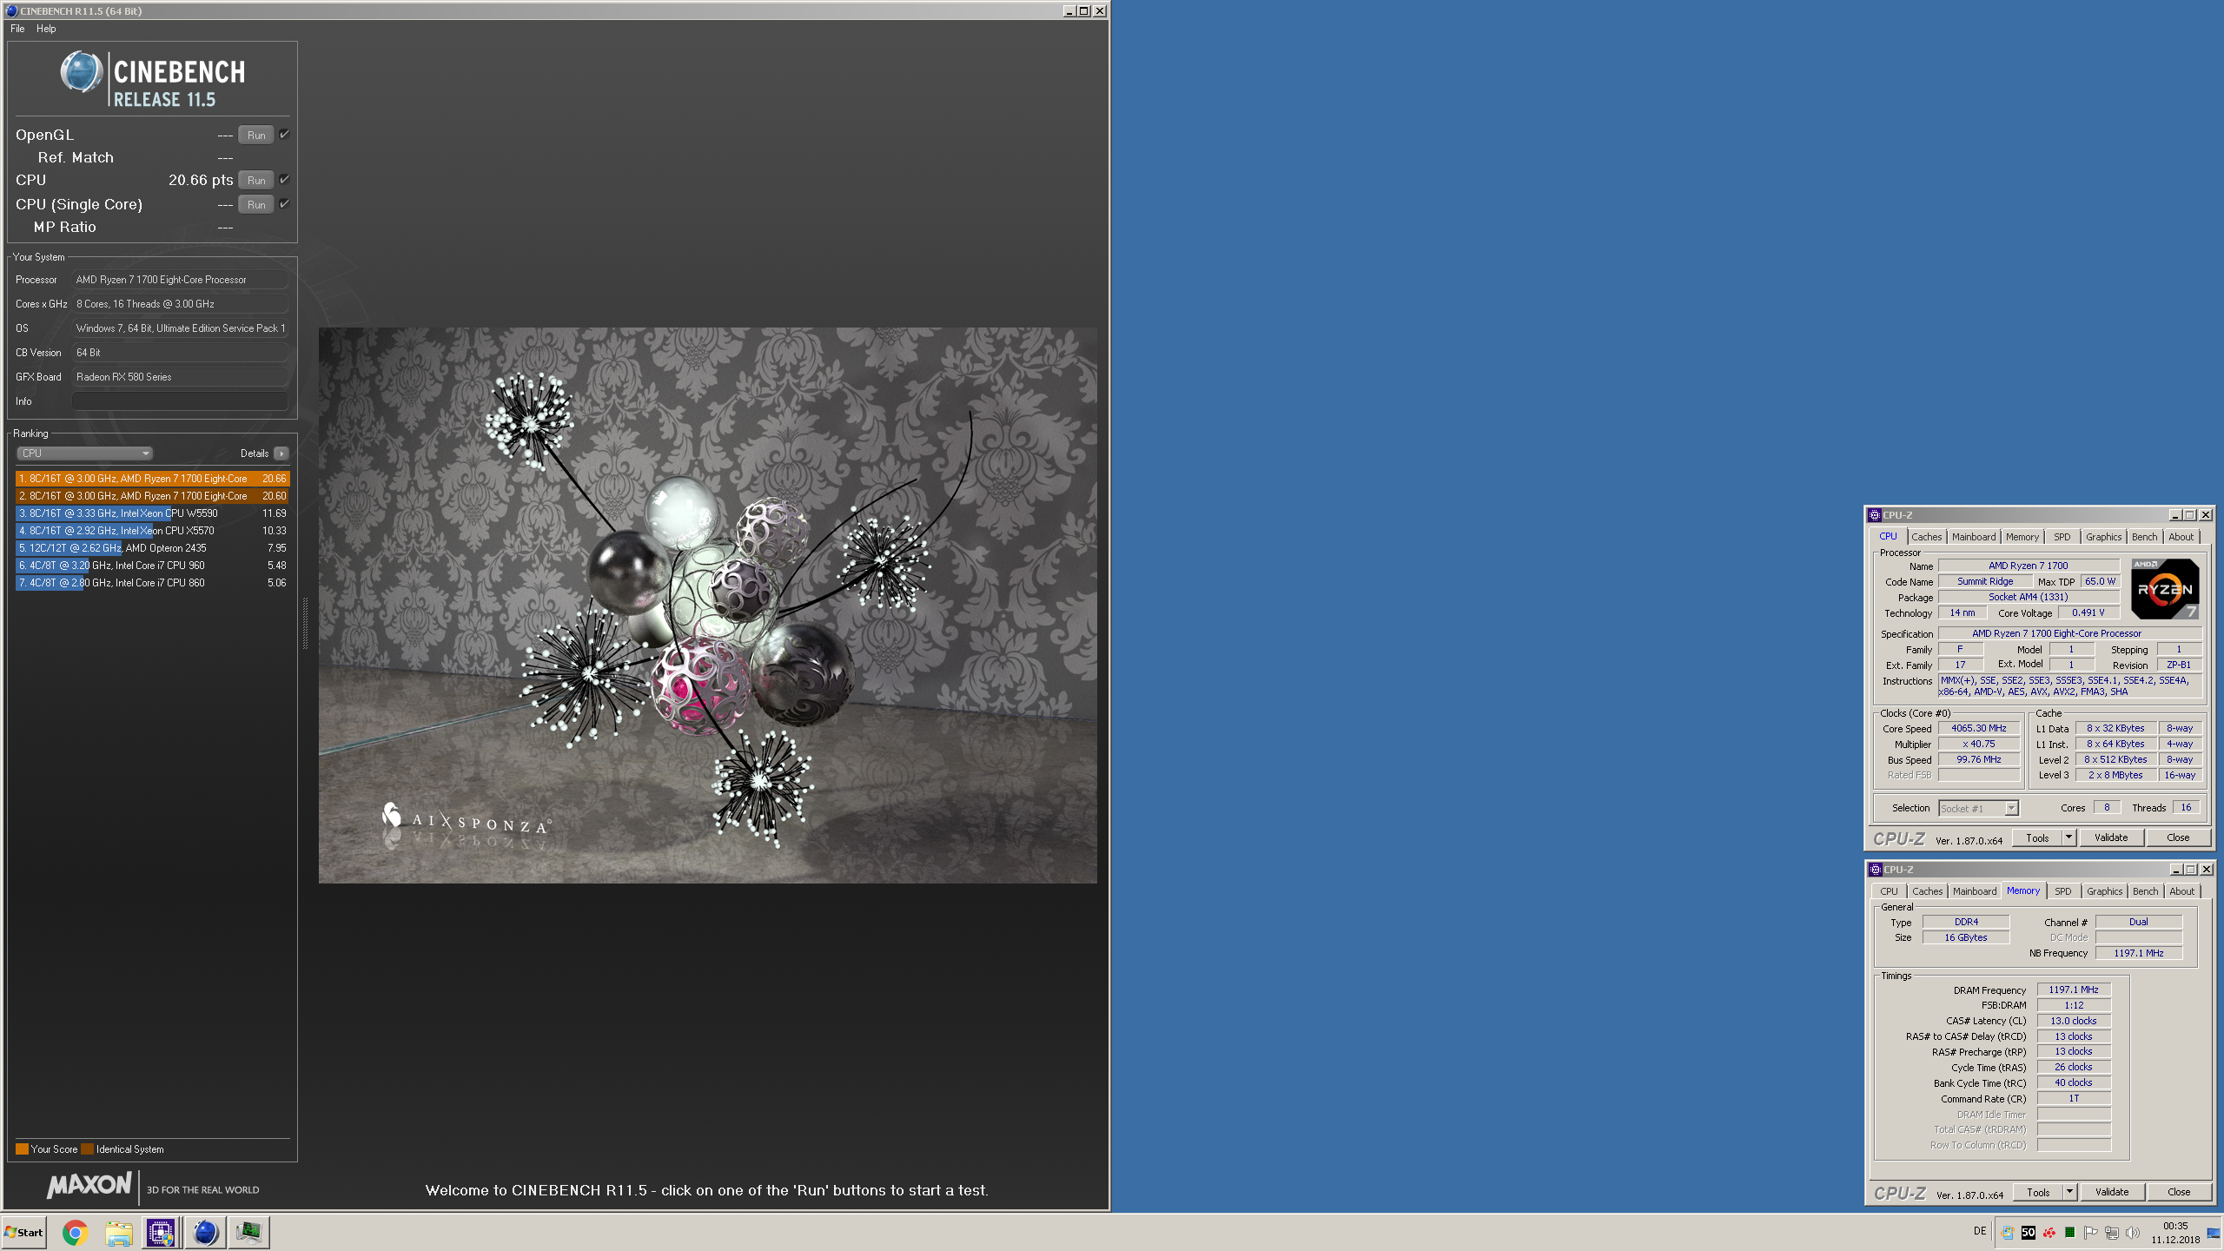This screenshot has width=2224, height=1251.
Task: Open Windows Explorer folder icon in taskbar
Action: pyautogui.click(x=118, y=1232)
